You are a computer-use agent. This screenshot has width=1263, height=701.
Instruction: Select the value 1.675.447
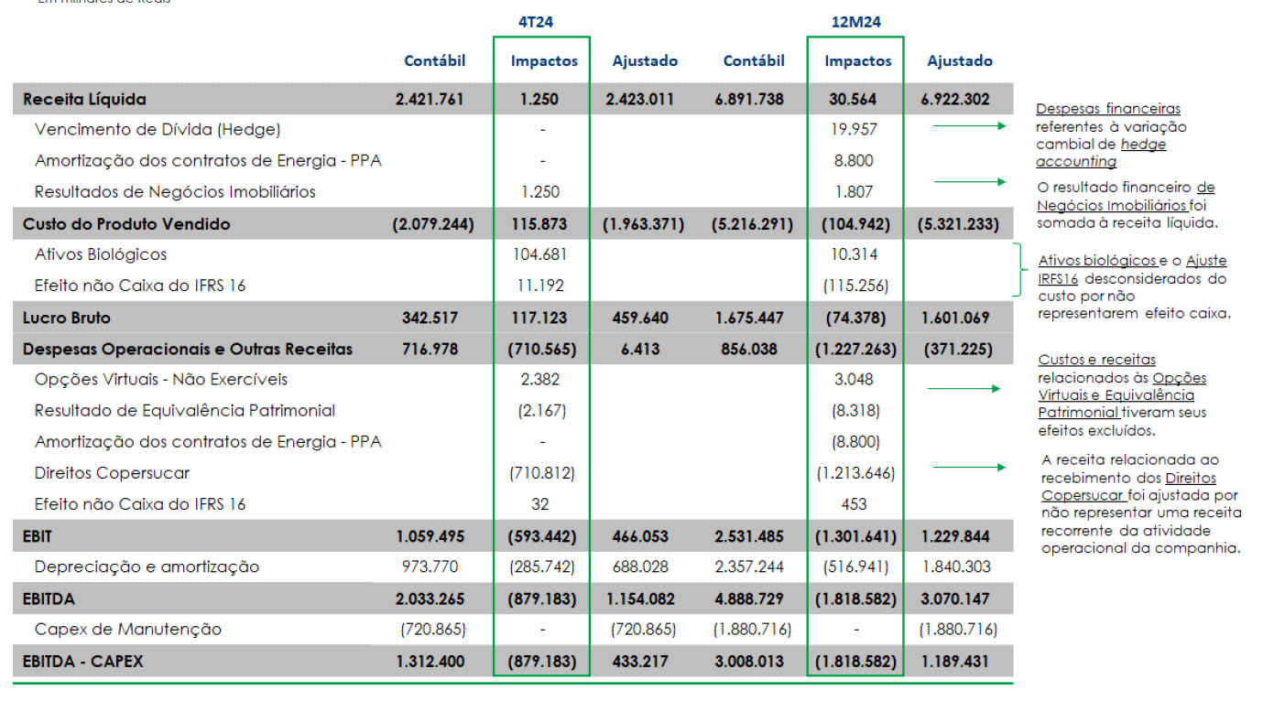point(749,318)
